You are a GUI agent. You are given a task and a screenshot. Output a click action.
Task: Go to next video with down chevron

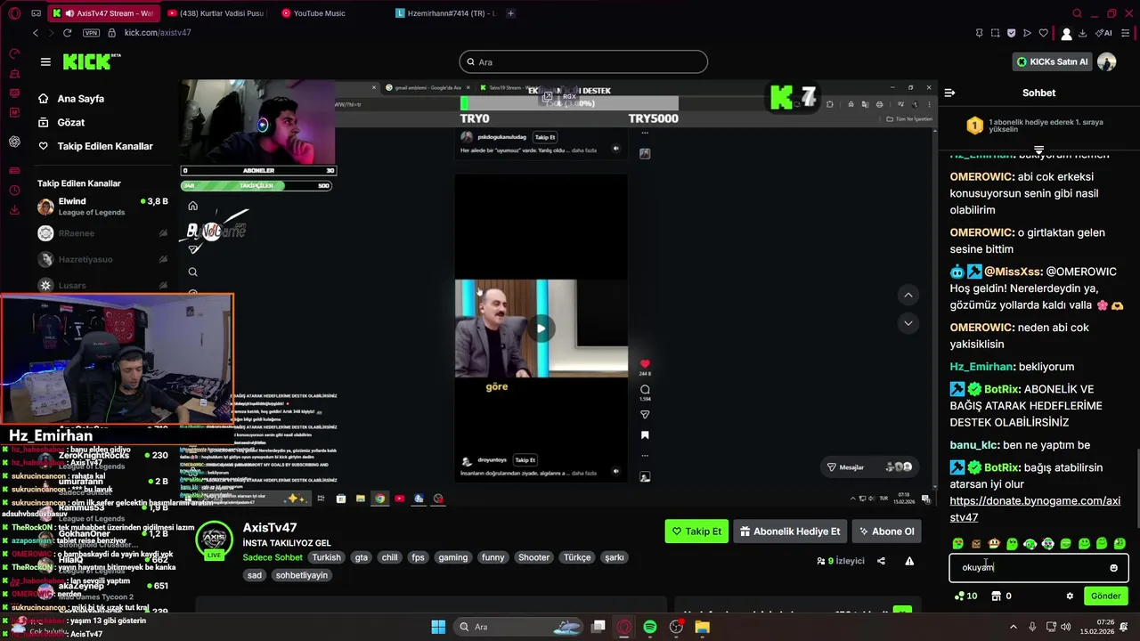pos(908,322)
